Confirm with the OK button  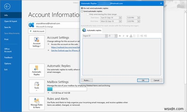143,80
